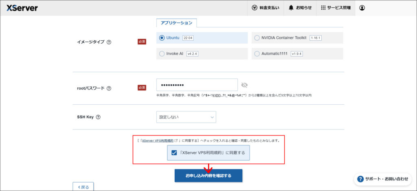Open お知らせ notifications
The width and height of the screenshot is (417, 191).
(x=300, y=8)
